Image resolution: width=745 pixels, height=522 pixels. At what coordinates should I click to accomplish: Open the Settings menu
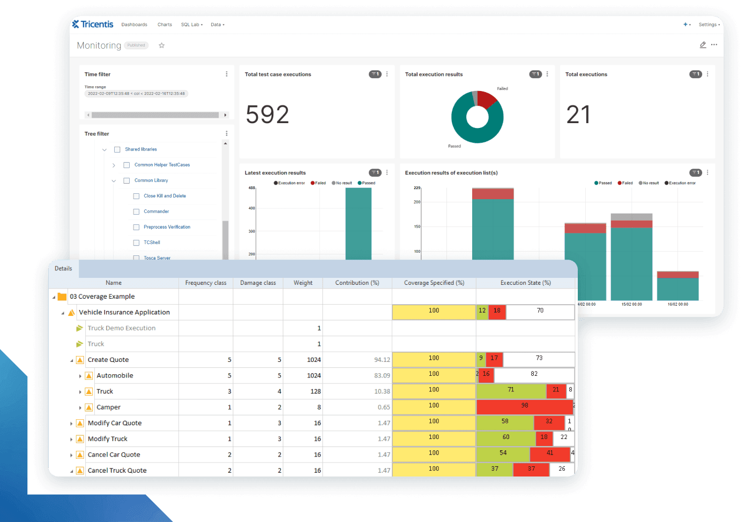[x=708, y=24]
